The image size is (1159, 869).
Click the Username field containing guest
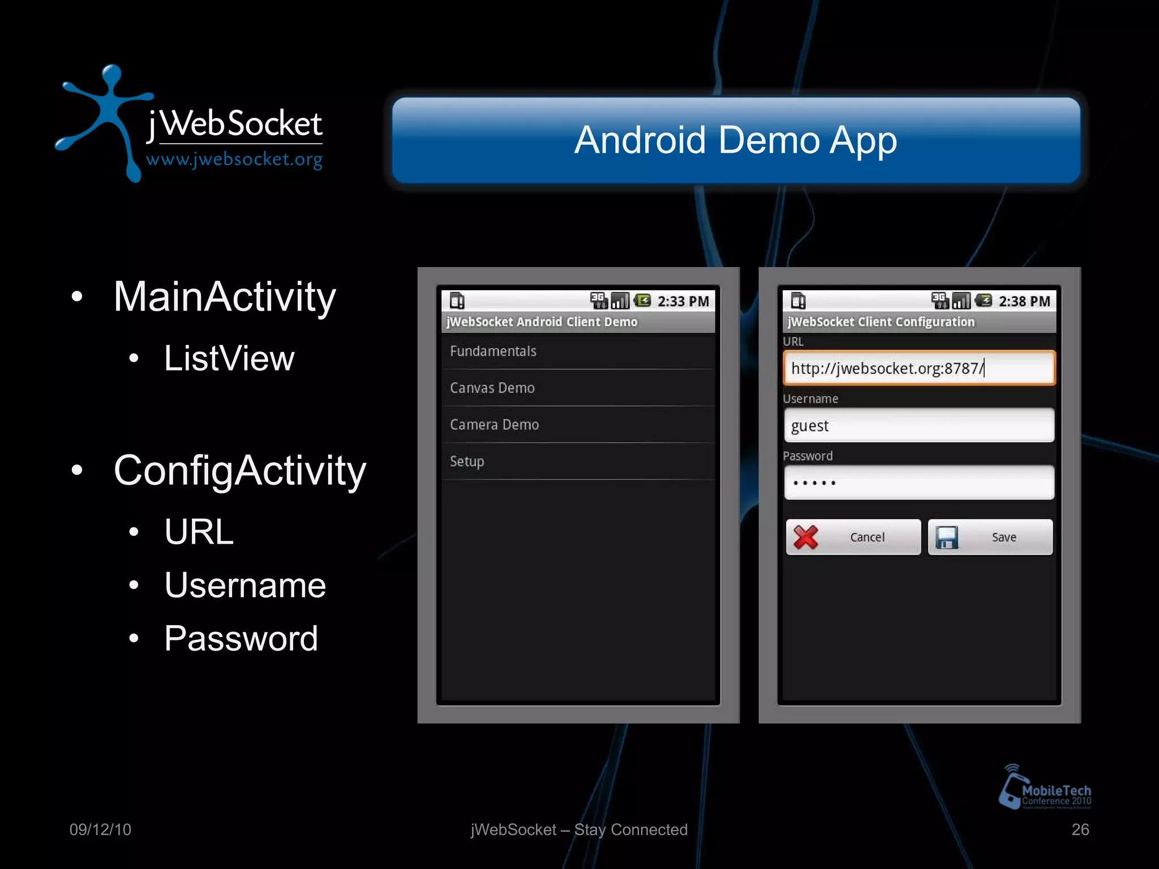[x=919, y=425]
